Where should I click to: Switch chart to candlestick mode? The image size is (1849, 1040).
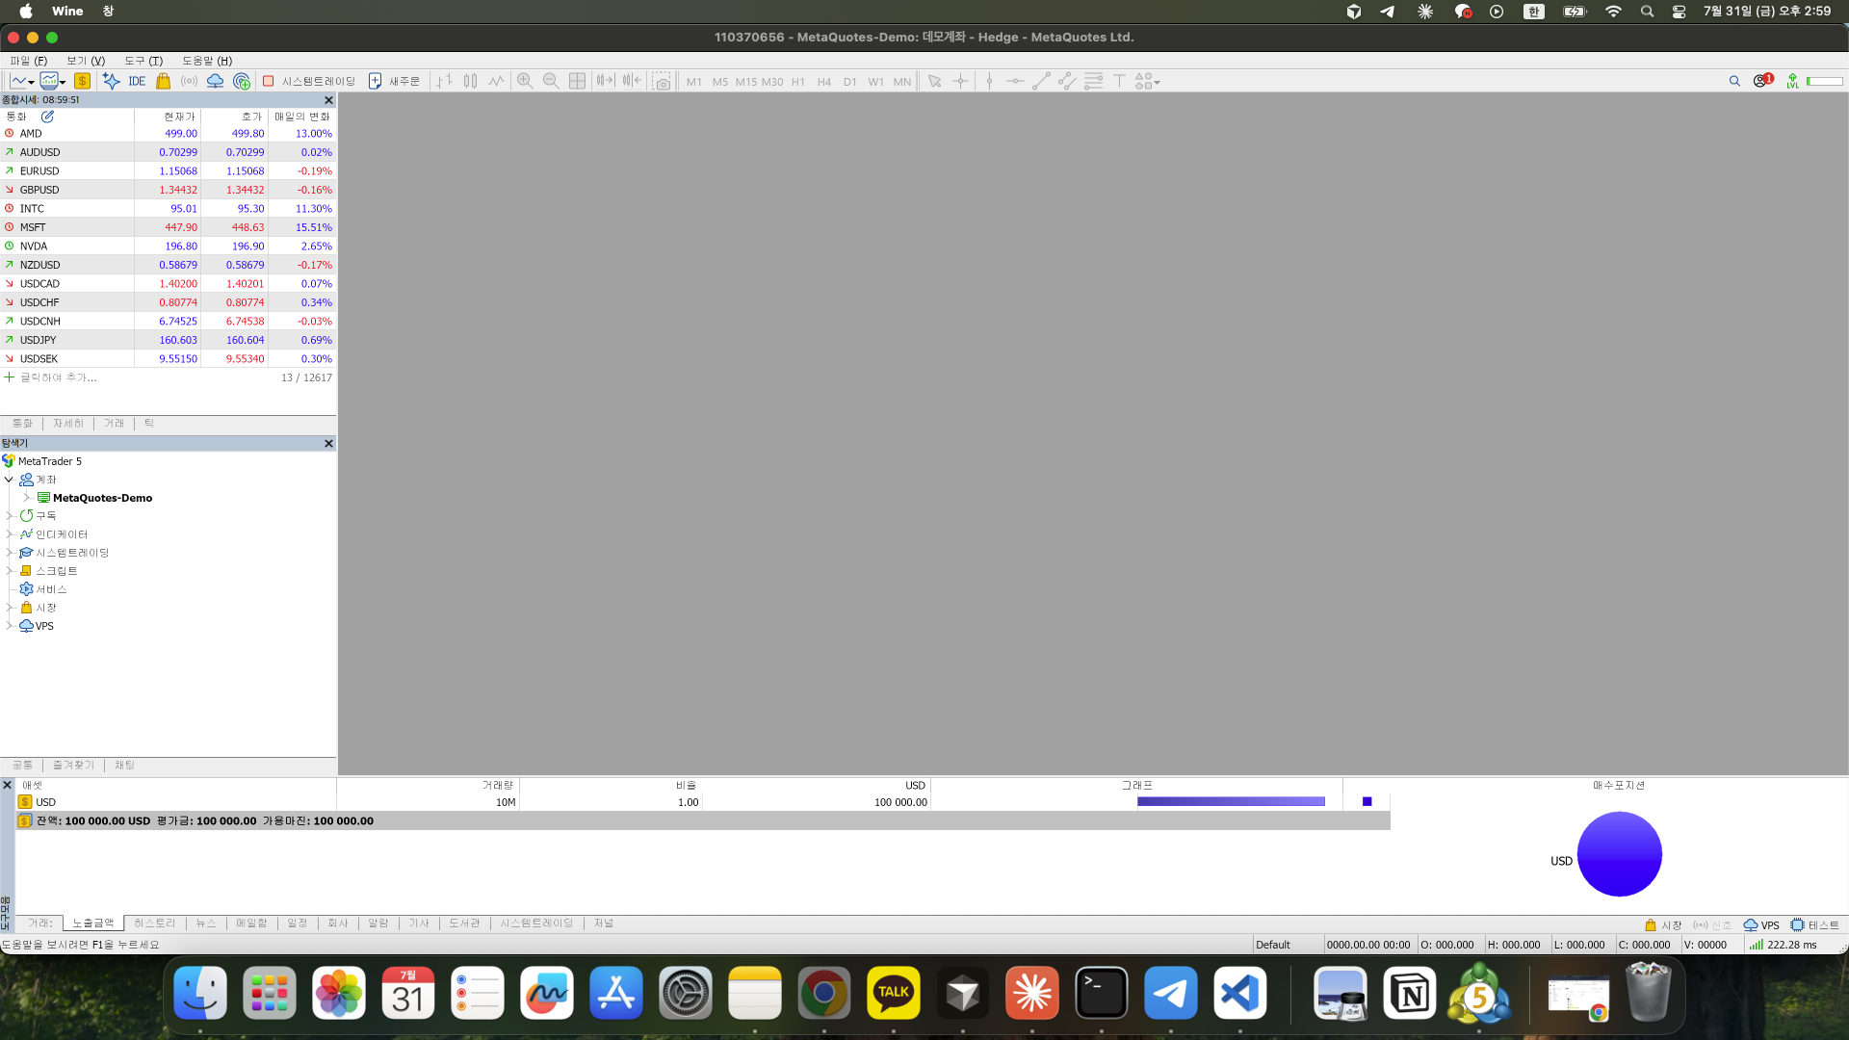(470, 82)
